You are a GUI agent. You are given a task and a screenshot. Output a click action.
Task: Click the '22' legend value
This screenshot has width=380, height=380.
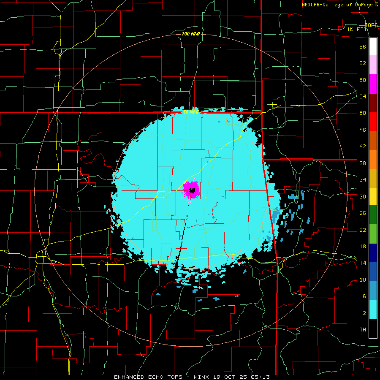[x=363, y=230]
